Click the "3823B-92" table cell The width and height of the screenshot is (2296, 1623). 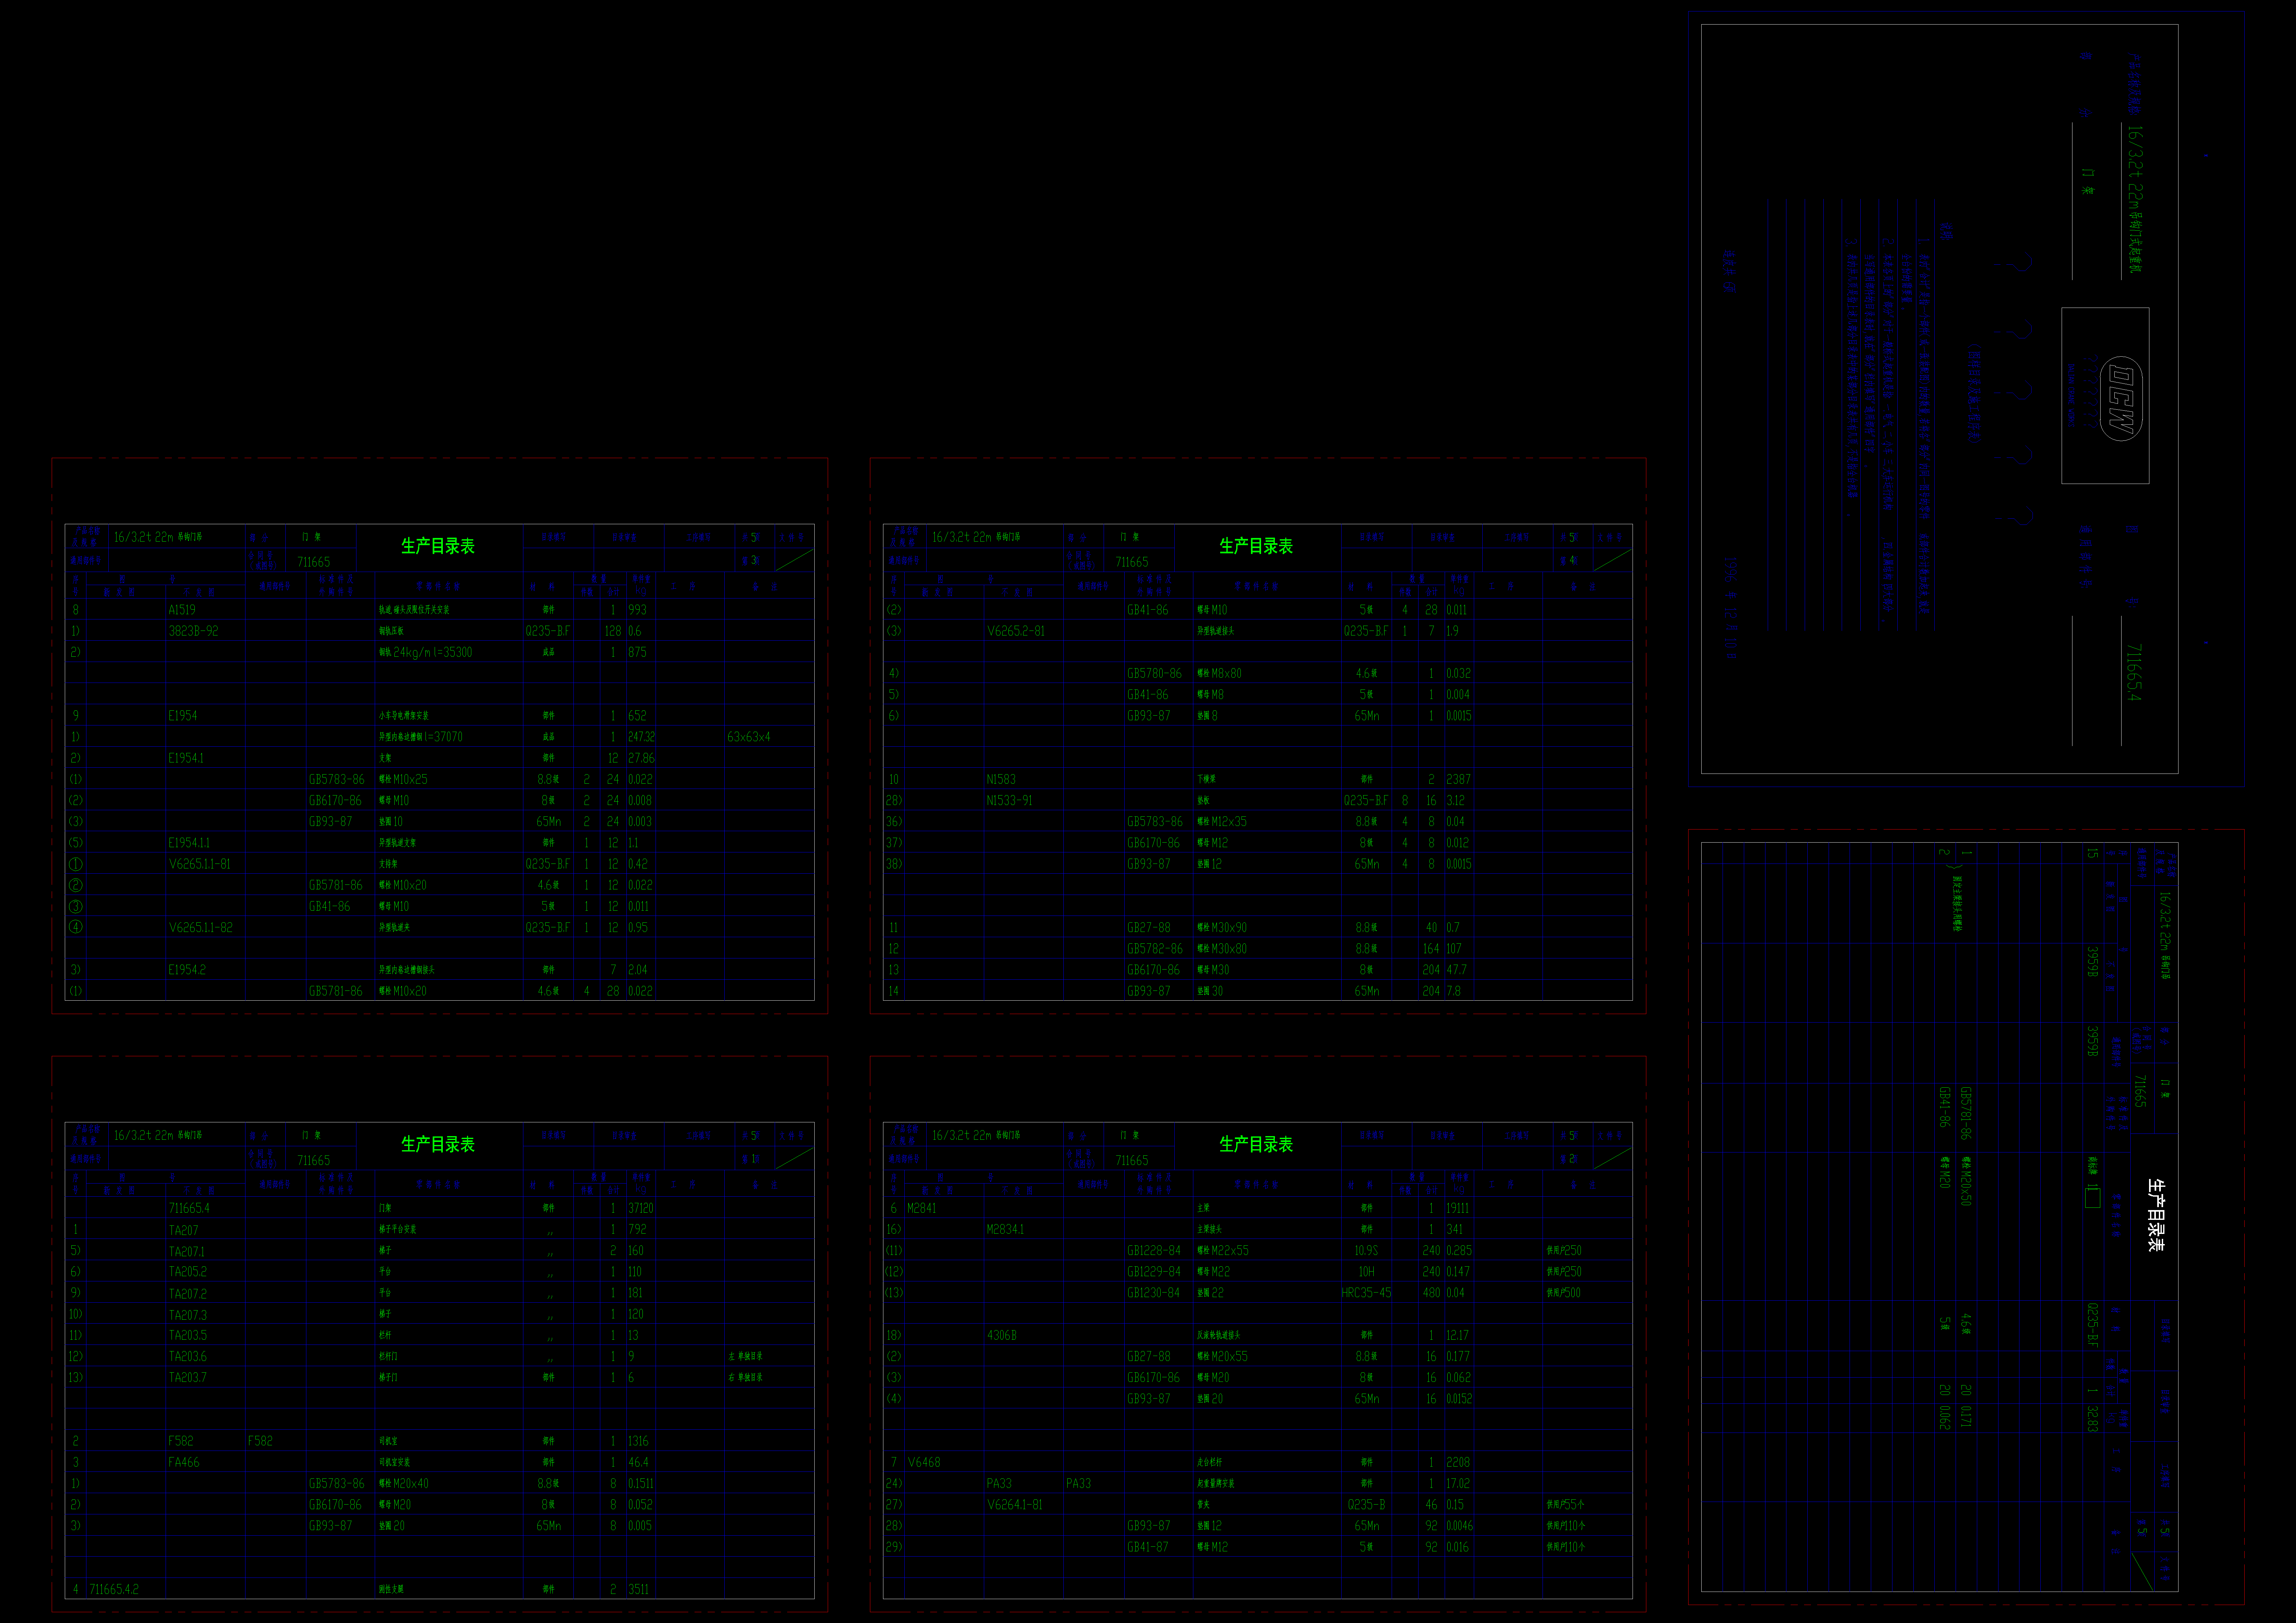pos(193,631)
